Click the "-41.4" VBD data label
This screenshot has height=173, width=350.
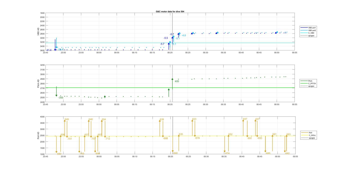48,50
